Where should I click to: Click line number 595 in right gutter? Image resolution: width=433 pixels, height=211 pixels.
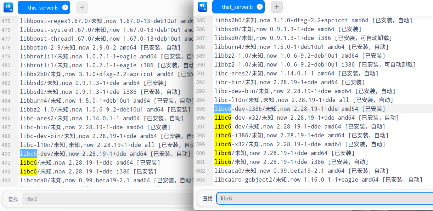201,109
